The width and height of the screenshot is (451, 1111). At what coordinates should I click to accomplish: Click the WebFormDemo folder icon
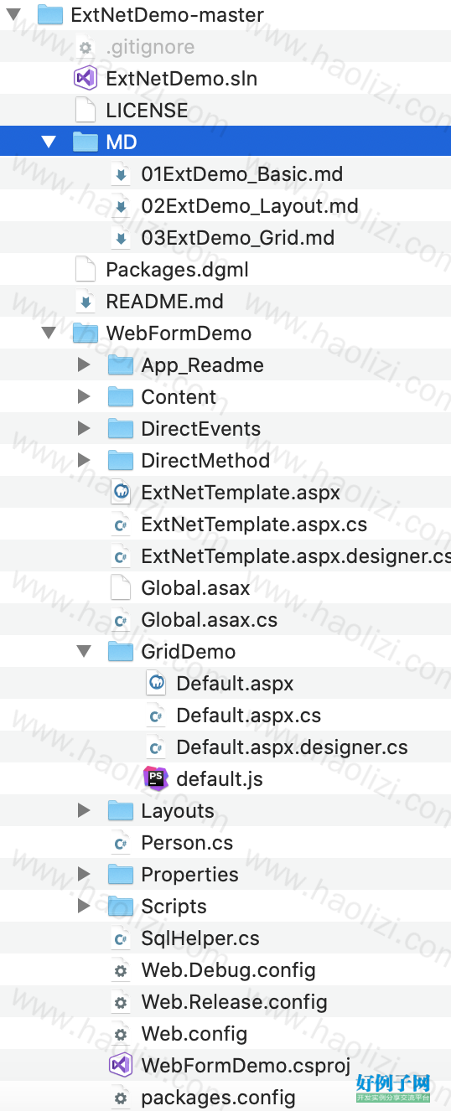tap(86, 333)
